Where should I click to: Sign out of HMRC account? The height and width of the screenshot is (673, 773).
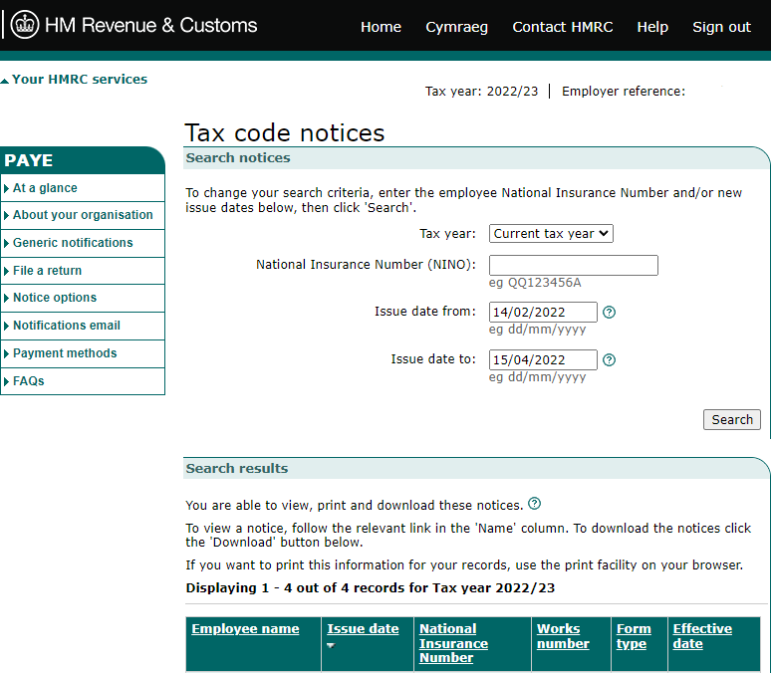721,27
